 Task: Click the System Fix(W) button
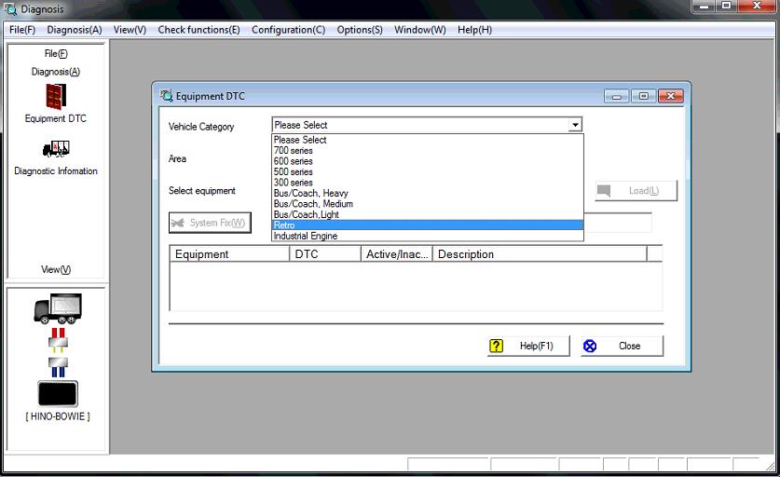pyautogui.click(x=210, y=223)
